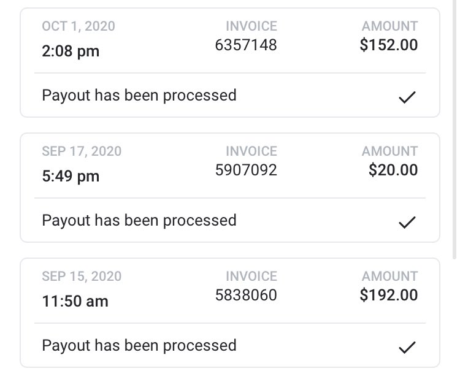Open invoice number 5907092
Viewport: 460px width, 374px height.
pos(246,170)
